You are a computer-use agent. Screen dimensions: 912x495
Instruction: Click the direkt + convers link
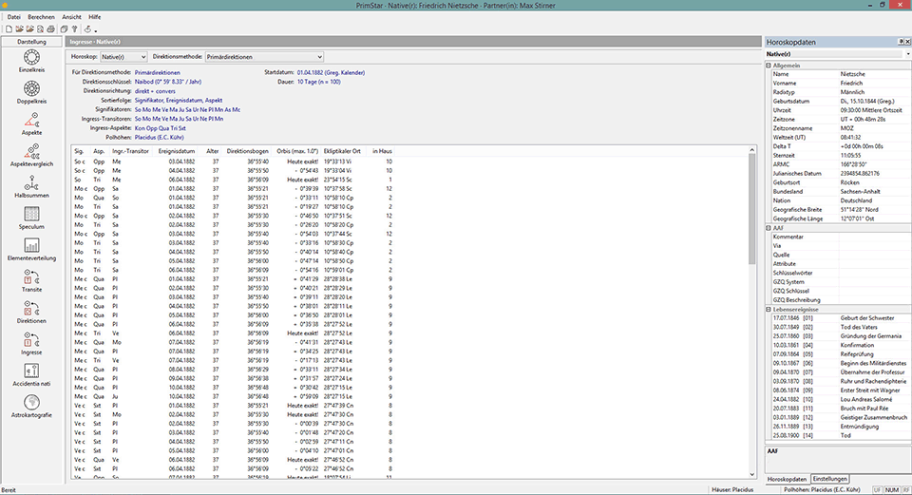[x=155, y=91]
